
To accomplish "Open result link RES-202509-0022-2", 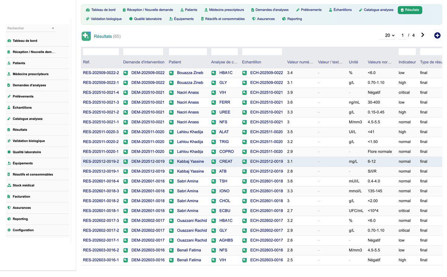I will [101, 73].
